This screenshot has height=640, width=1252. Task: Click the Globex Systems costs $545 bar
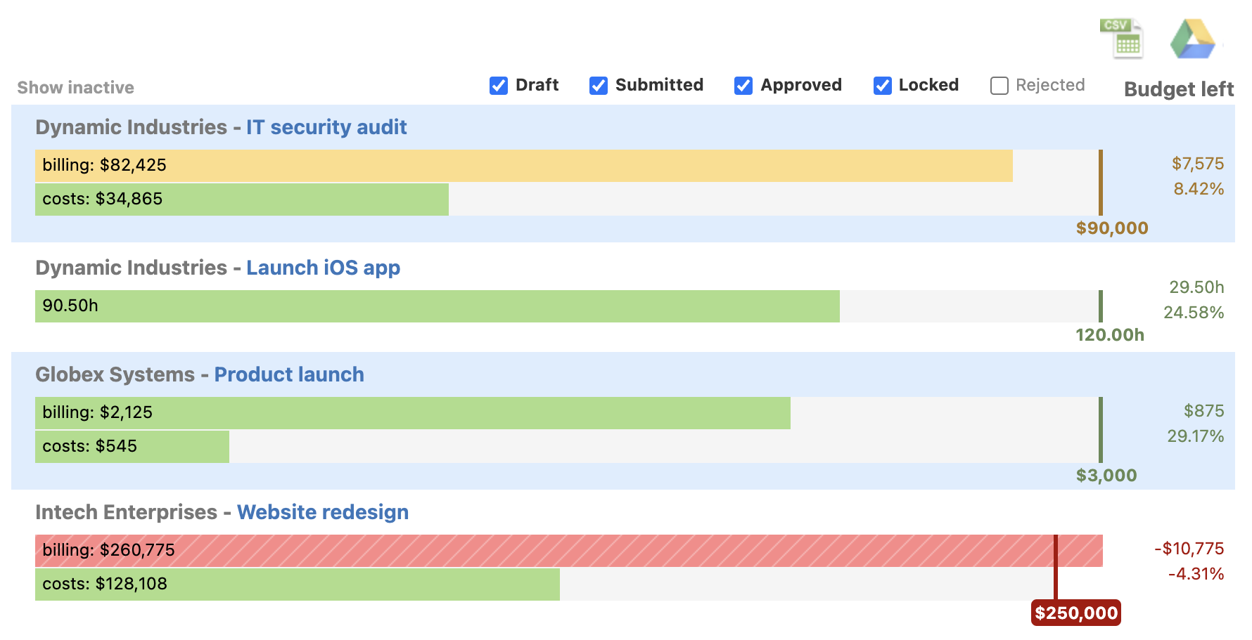click(x=132, y=447)
